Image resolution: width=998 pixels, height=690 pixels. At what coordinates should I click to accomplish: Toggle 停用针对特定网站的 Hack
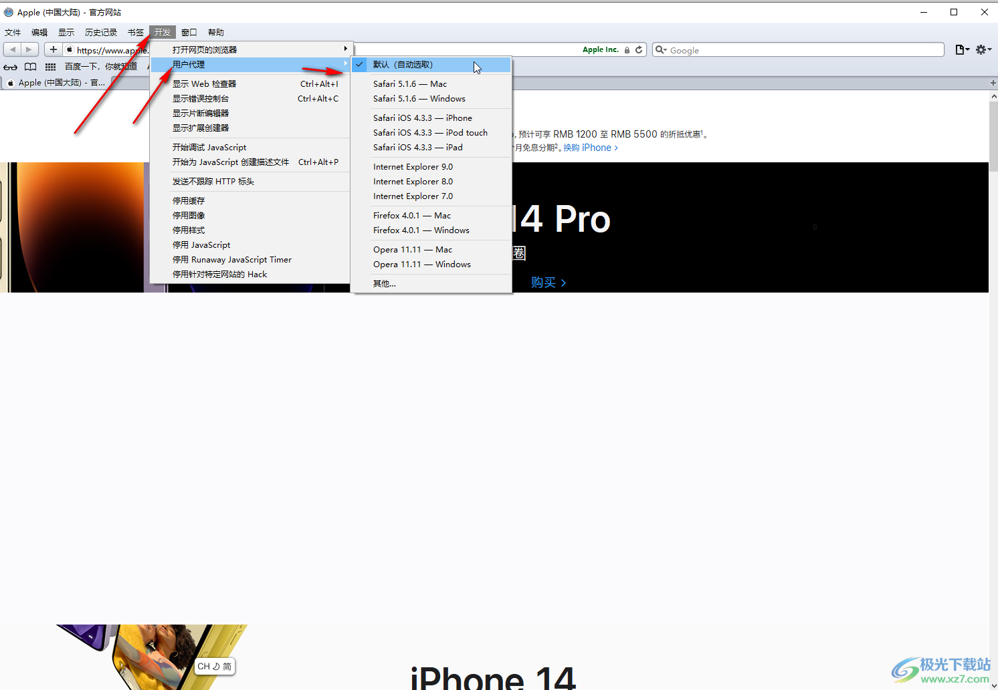tap(251, 274)
